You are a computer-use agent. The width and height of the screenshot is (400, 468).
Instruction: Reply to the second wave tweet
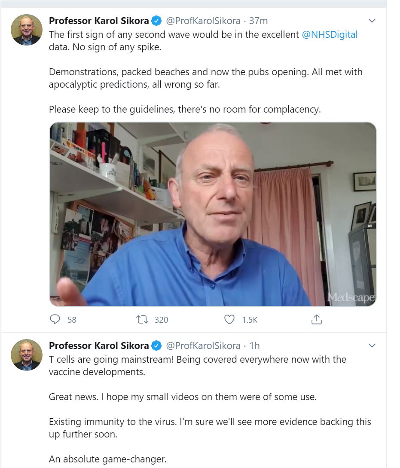pyautogui.click(x=55, y=319)
